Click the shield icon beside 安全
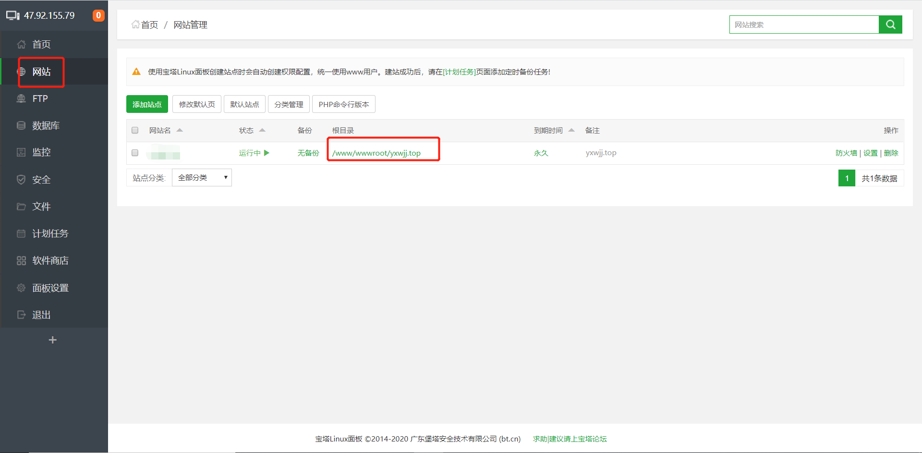The image size is (922, 453). (x=21, y=180)
